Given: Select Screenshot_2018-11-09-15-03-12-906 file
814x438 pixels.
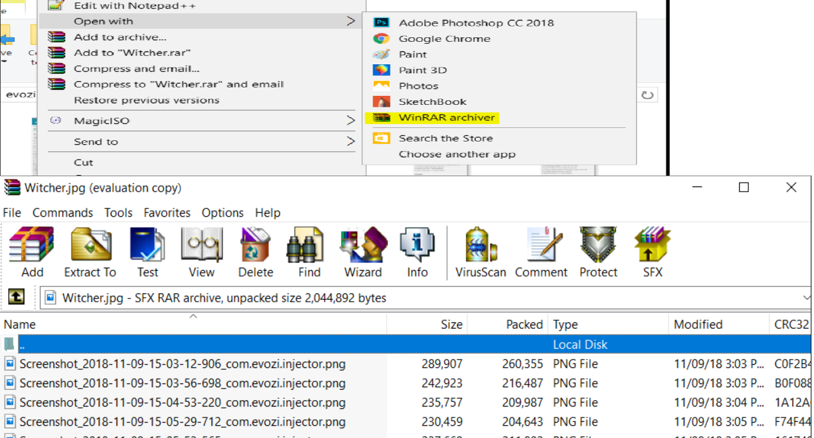Looking at the screenshot, I should point(182,364).
